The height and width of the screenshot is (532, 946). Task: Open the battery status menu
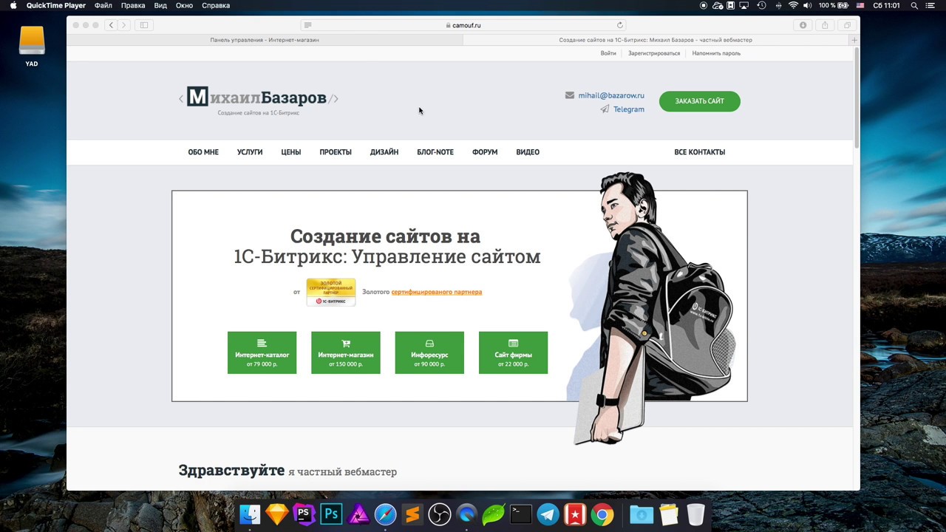(x=833, y=5)
